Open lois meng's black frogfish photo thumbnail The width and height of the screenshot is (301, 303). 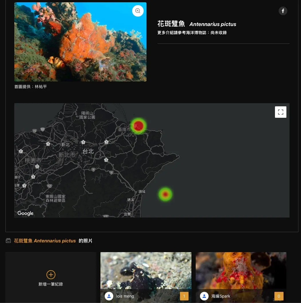[146, 270]
